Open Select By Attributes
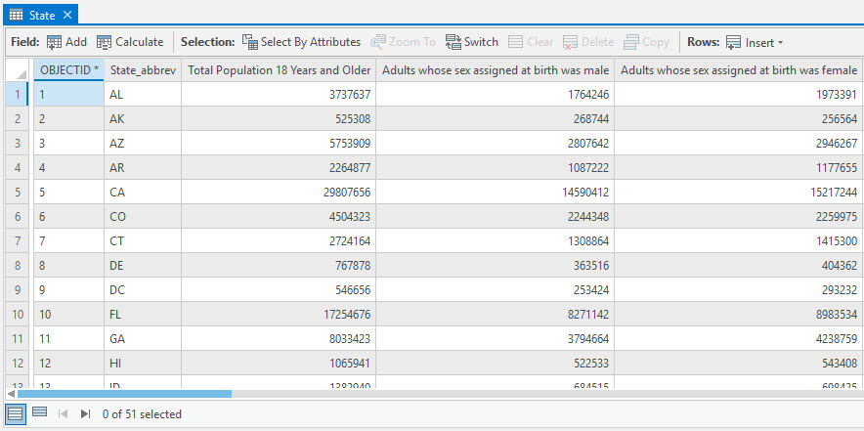This screenshot has width=864, height=431. pyautogui.click(x=301, y=42)
